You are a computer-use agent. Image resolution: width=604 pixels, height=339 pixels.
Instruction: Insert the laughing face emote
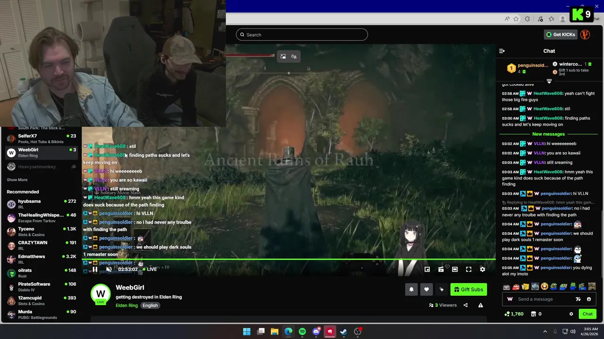544,286
